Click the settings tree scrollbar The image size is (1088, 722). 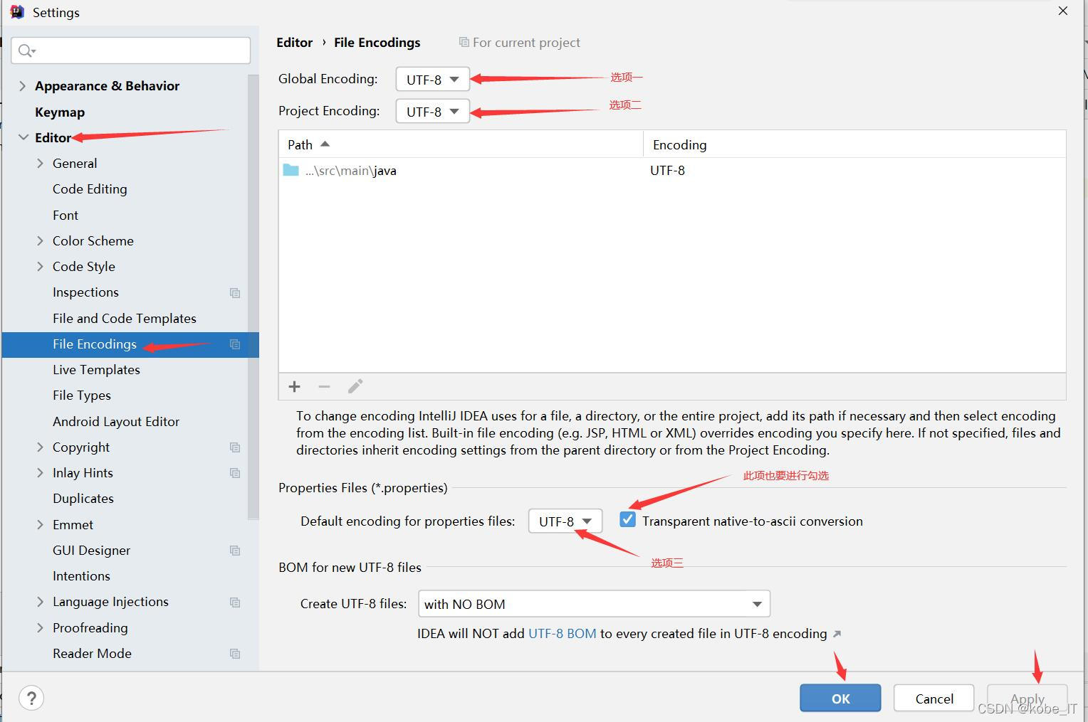click(253, 297)
